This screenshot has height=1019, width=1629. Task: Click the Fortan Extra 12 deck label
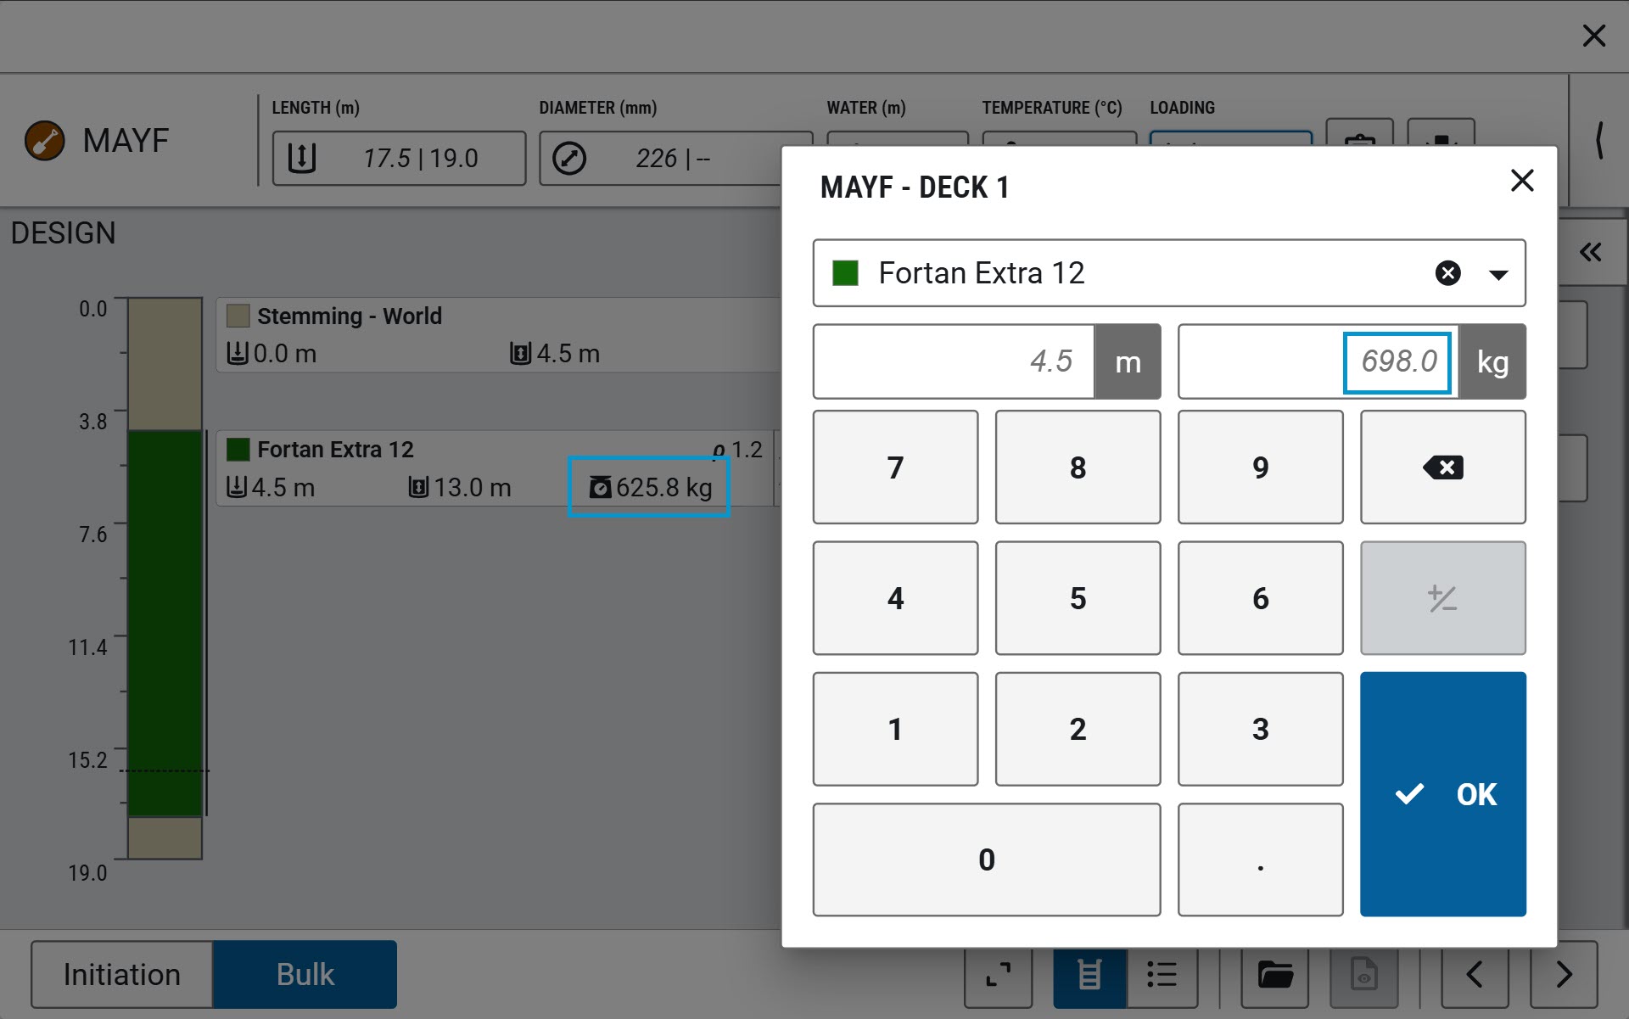point(335,450)
